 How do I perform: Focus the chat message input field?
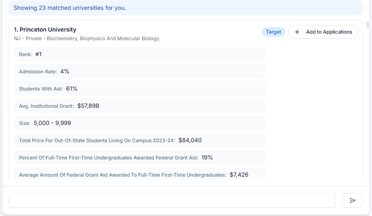pyautogui.click(x=172, y=200)
